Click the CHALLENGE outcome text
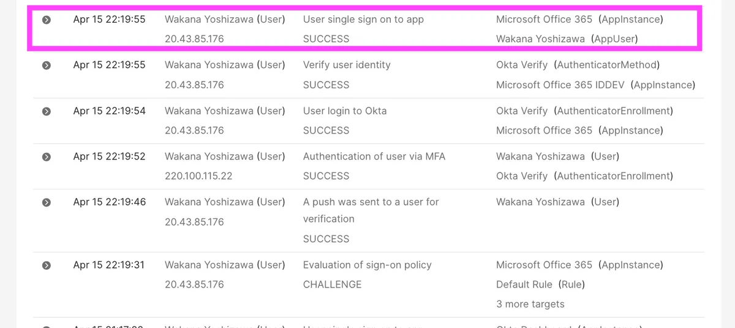This screenshot has width=735, height=328. point(332,284)
